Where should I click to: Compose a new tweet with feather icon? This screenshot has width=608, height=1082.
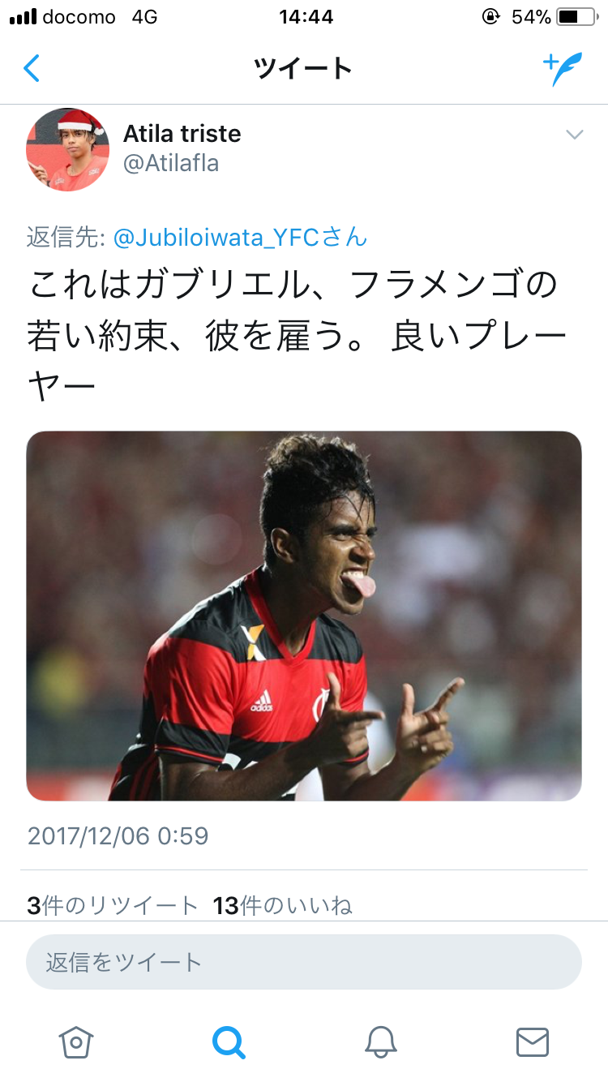[x=563, y=70]
